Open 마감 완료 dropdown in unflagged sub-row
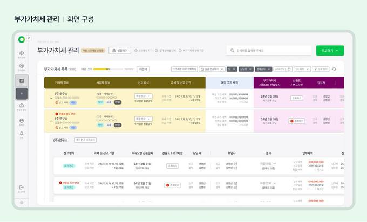Viewport: 367px width, 222px height. [268, 164]
